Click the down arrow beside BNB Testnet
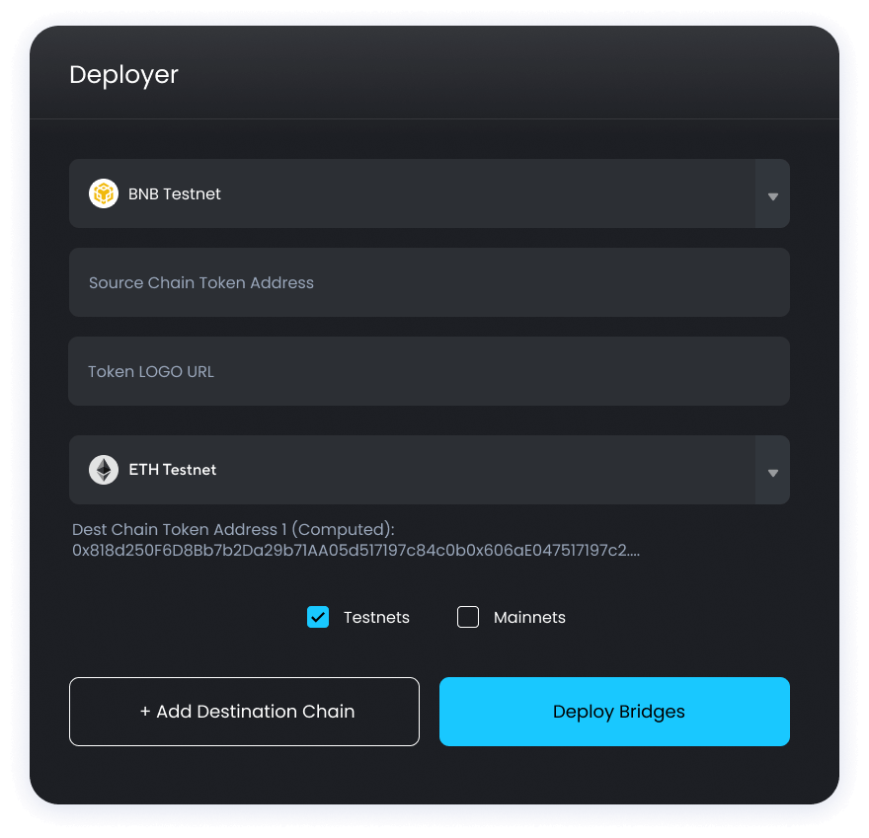The height and width of the screenshot is (838, 869). 772,195
